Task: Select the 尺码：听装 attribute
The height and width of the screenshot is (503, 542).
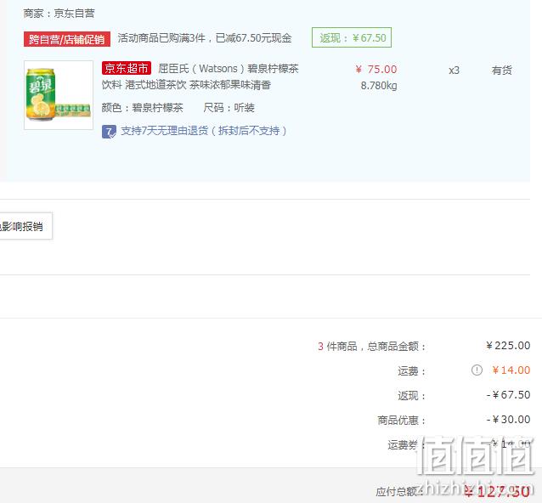Action: pyautogui.click(x=229, y=108)
